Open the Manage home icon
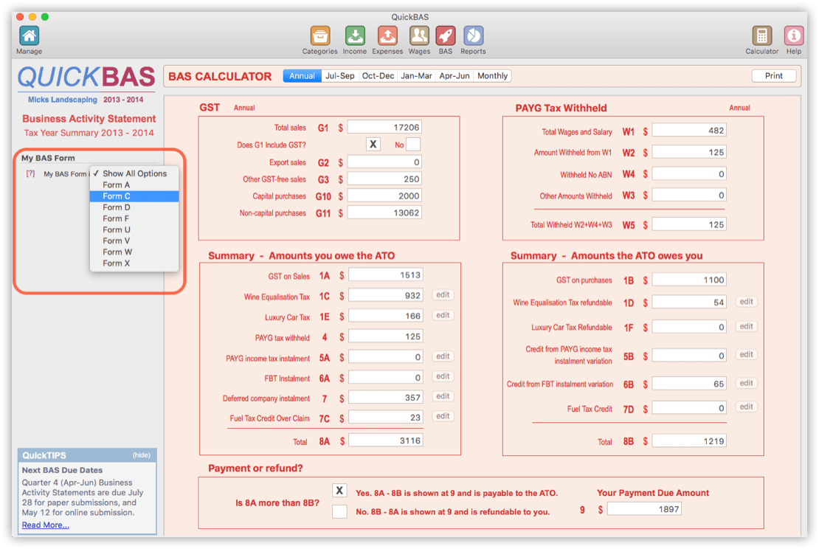This screenshot has height=549, width=819. [30, 36]
